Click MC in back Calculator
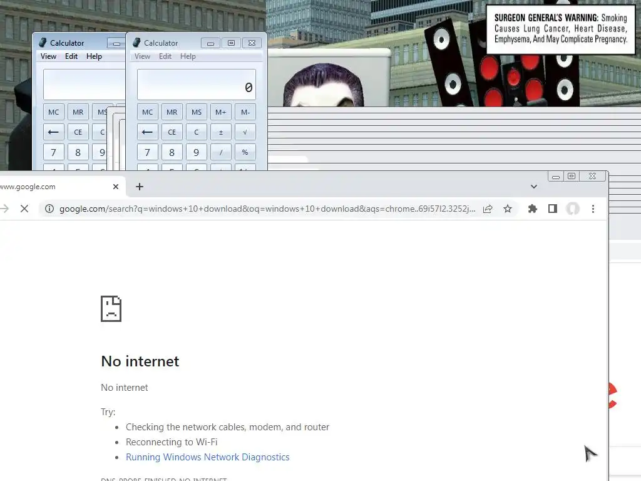Image resolution: width=641 pixels, height=481 pixels. pos(54,112)
